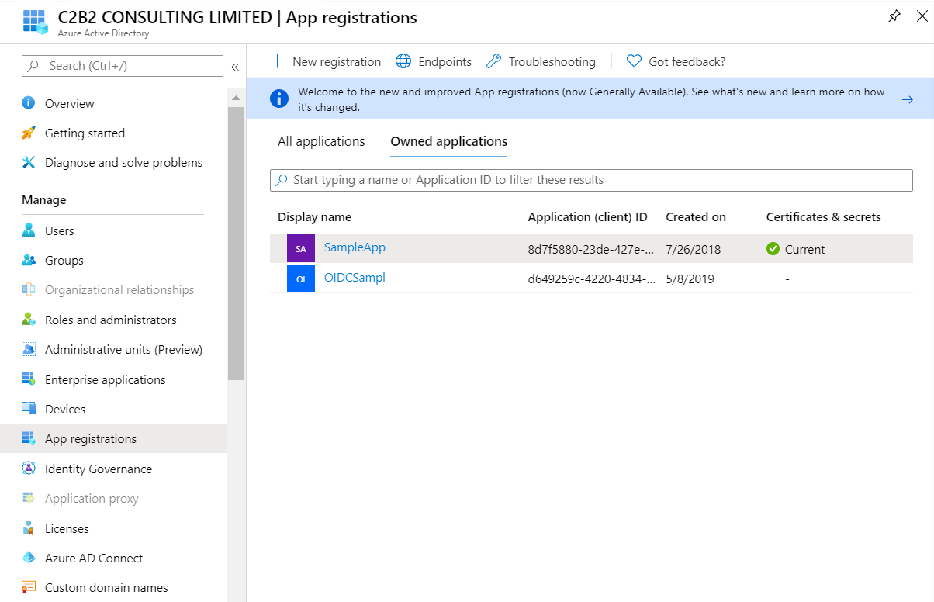Viewport: 934px width, 602px height.
Task: Select the Identity Governance icon
Action: click(29, 469)
